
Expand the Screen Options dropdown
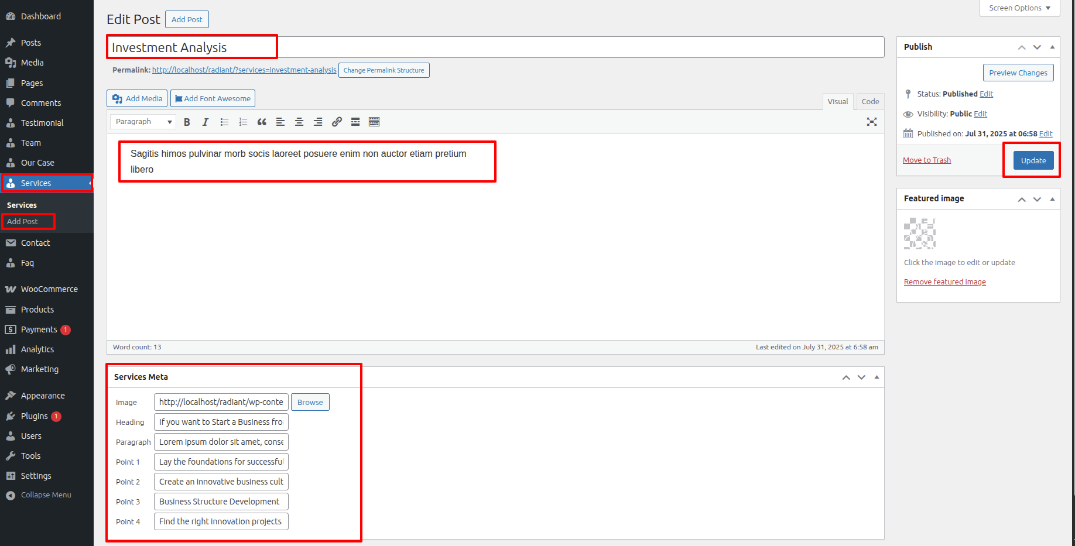point(1019,8)
